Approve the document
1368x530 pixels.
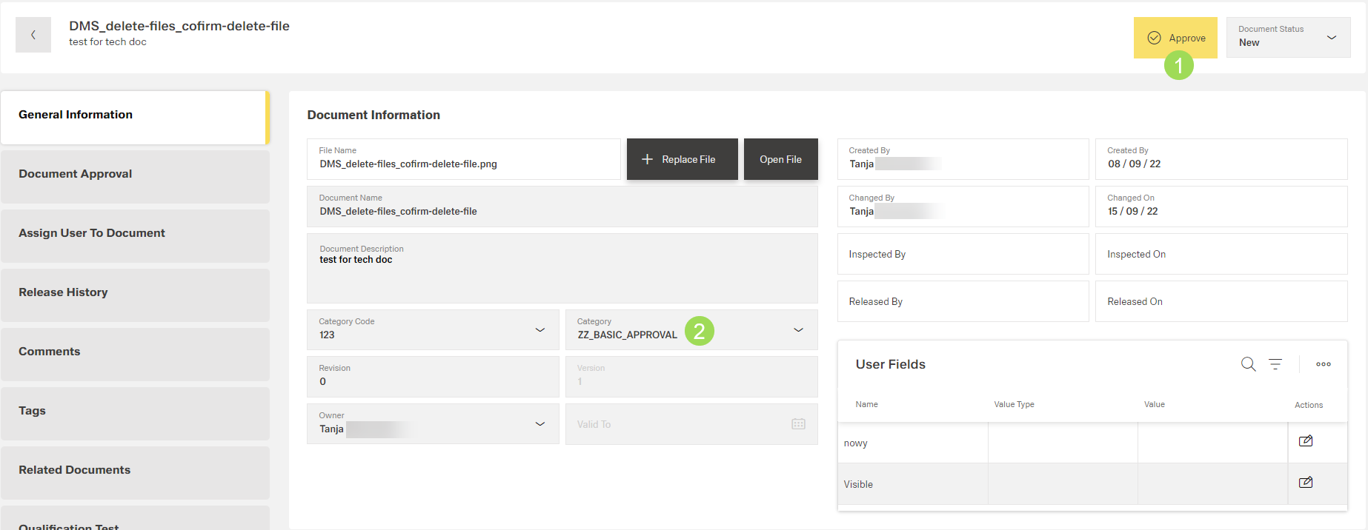(1175, 38)
